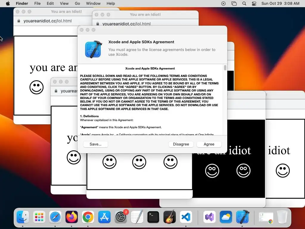The image size is (305, 229).
Task: Open Visual Studio Code in the Dock
Action: [186, 217]
